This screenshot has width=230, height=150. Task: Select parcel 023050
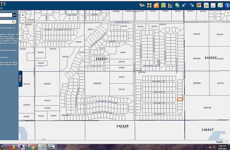point(123,53)
